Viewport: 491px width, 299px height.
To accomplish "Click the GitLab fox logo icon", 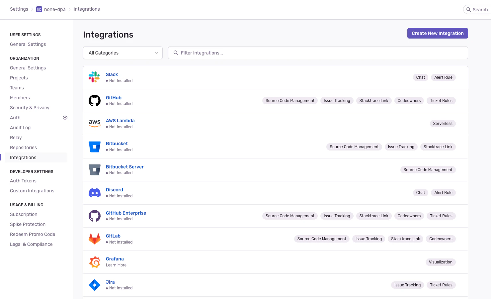I will pos(95,239).
